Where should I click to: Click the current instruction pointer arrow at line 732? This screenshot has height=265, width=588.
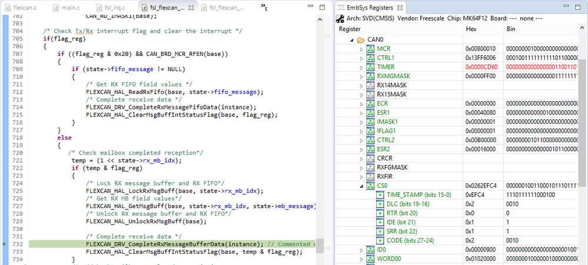tap(5, 244)
